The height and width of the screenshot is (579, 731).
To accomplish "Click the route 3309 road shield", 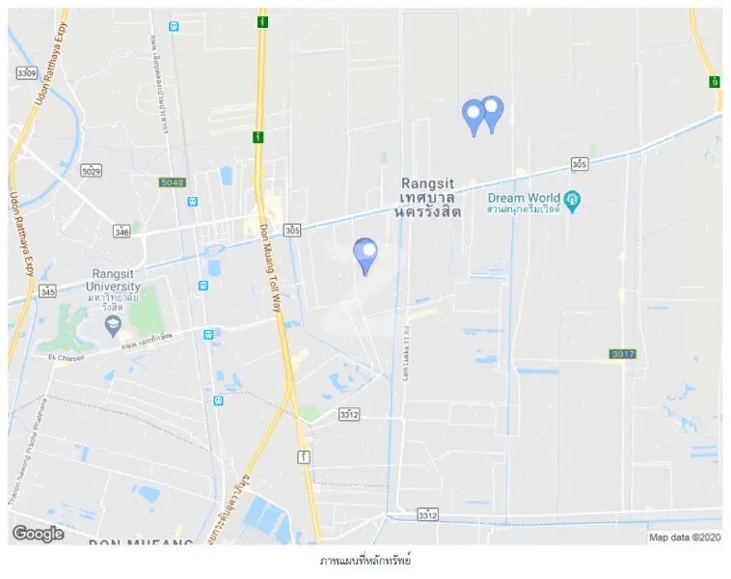I will [x=27, y=72].
